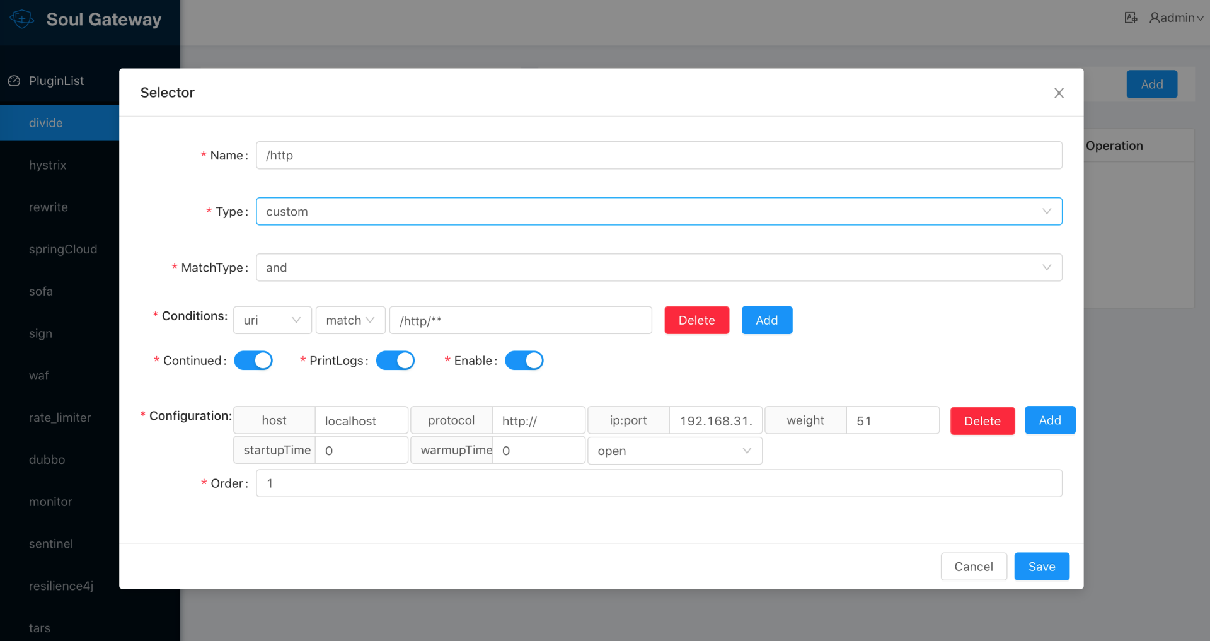Open the uri condition parameter dropdown
This screenshot has width=1210, height=641.
pyautogui.click(x=272, y=320)
